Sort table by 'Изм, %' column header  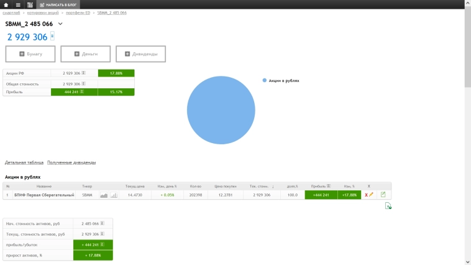(349, 186)
